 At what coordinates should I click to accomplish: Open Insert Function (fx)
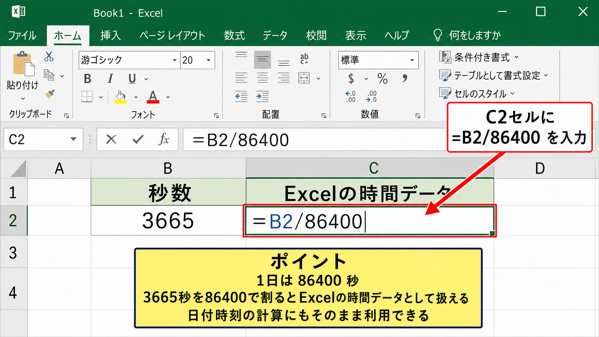click(164, 139)
